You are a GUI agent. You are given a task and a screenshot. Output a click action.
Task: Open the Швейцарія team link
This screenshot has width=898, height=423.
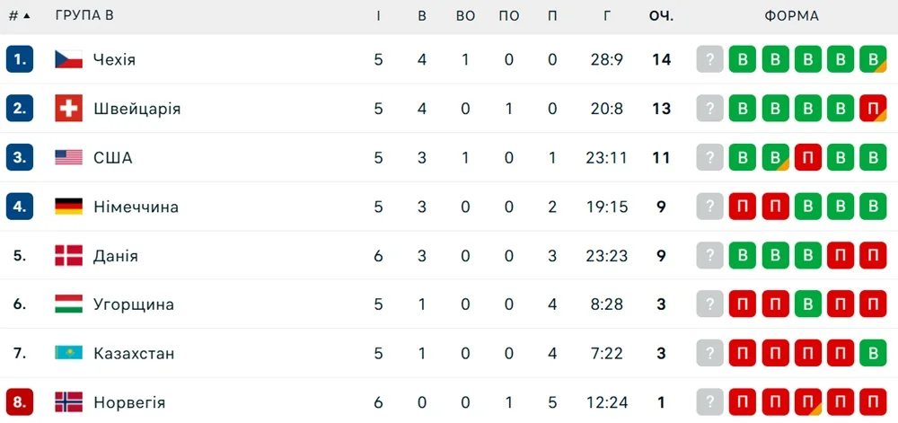pyautogui.click(x=136, y=109)
